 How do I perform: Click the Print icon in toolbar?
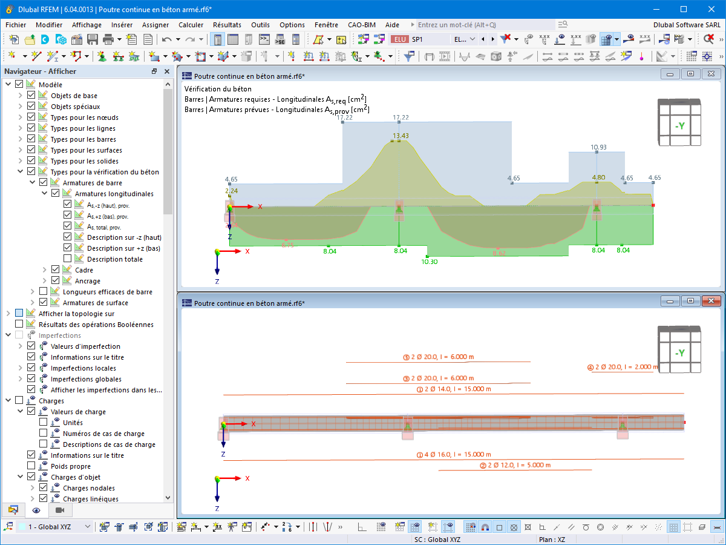[108, 39]
